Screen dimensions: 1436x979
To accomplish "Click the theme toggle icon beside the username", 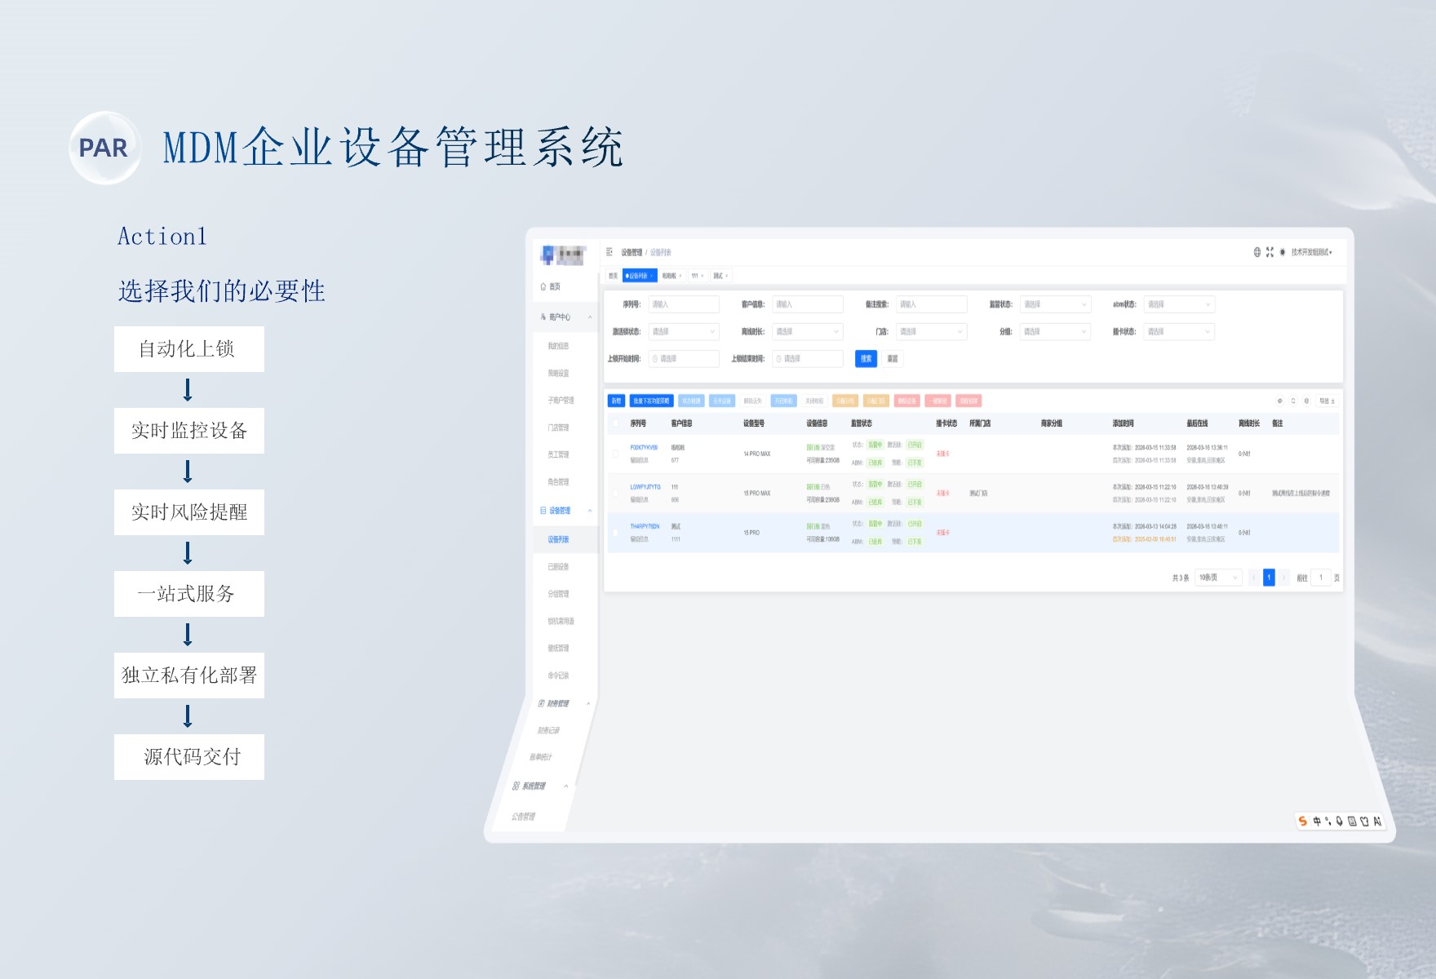I will 1283,251.
